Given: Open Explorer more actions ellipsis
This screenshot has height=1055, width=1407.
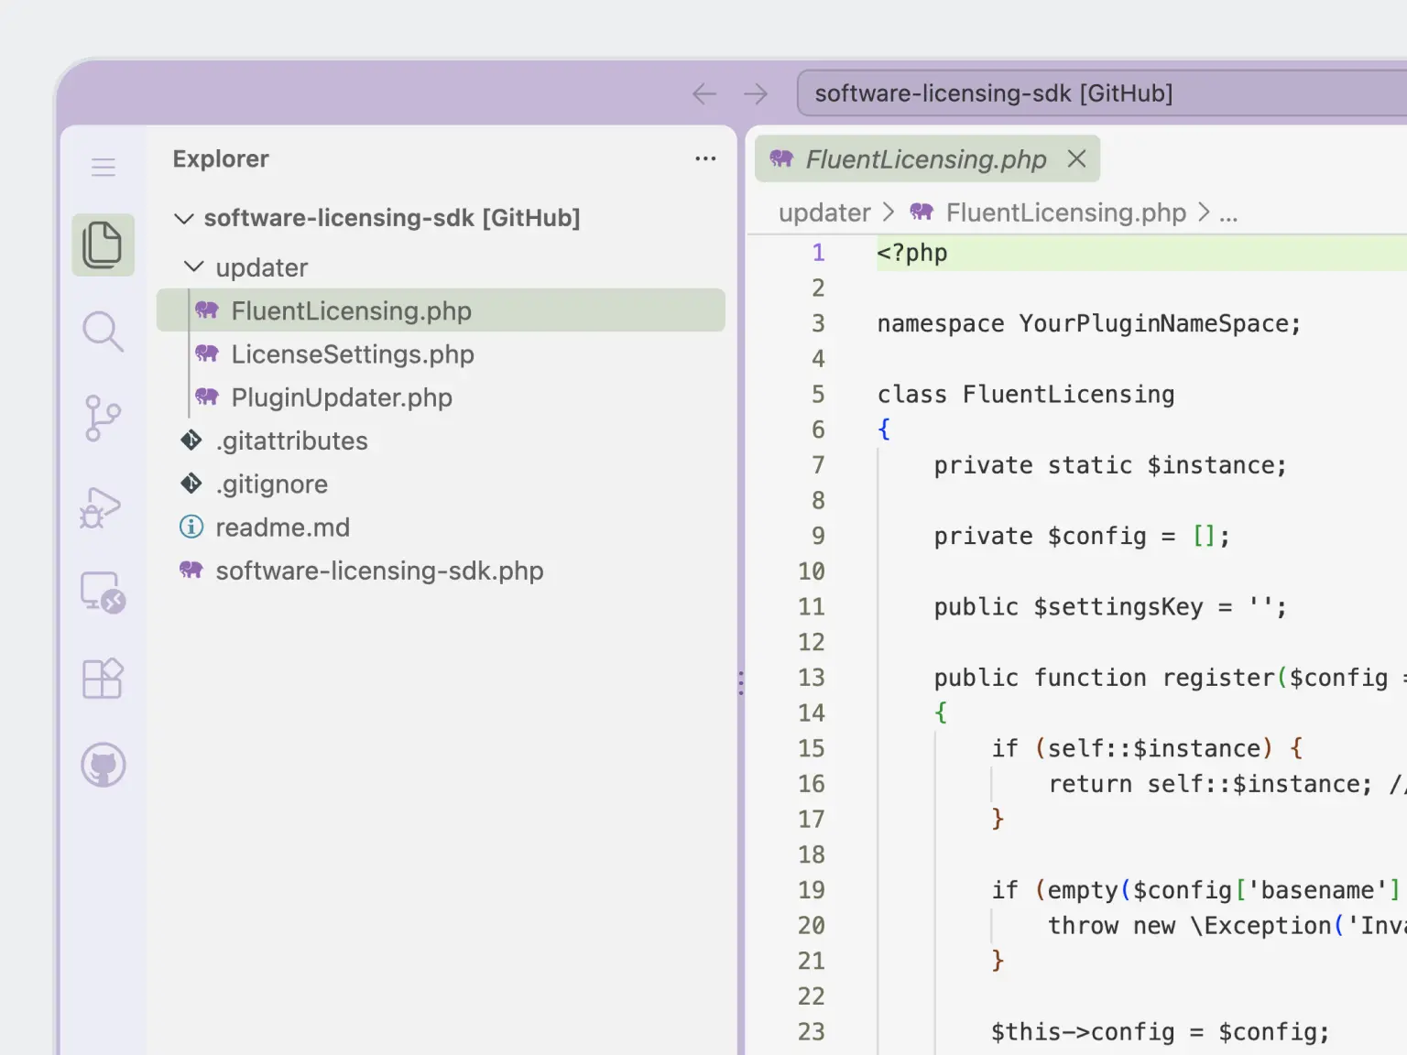Looking at the screenshot, I should [x=705, y=158].
